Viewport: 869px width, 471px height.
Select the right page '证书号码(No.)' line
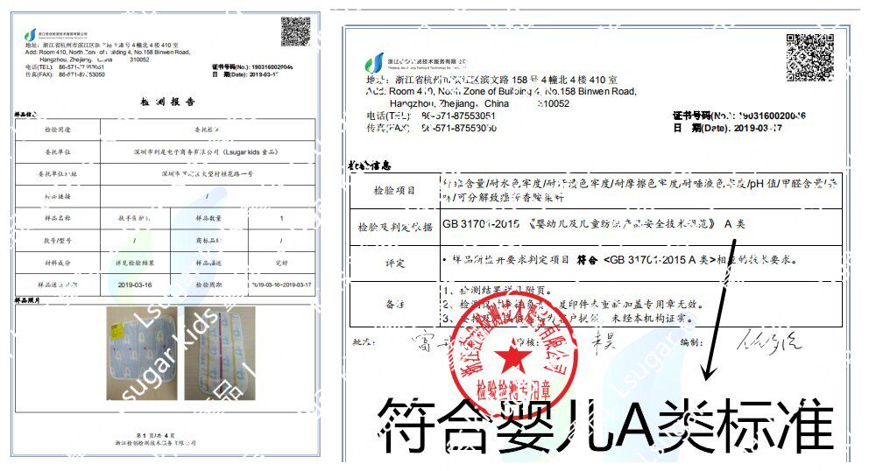coord(739,116)
